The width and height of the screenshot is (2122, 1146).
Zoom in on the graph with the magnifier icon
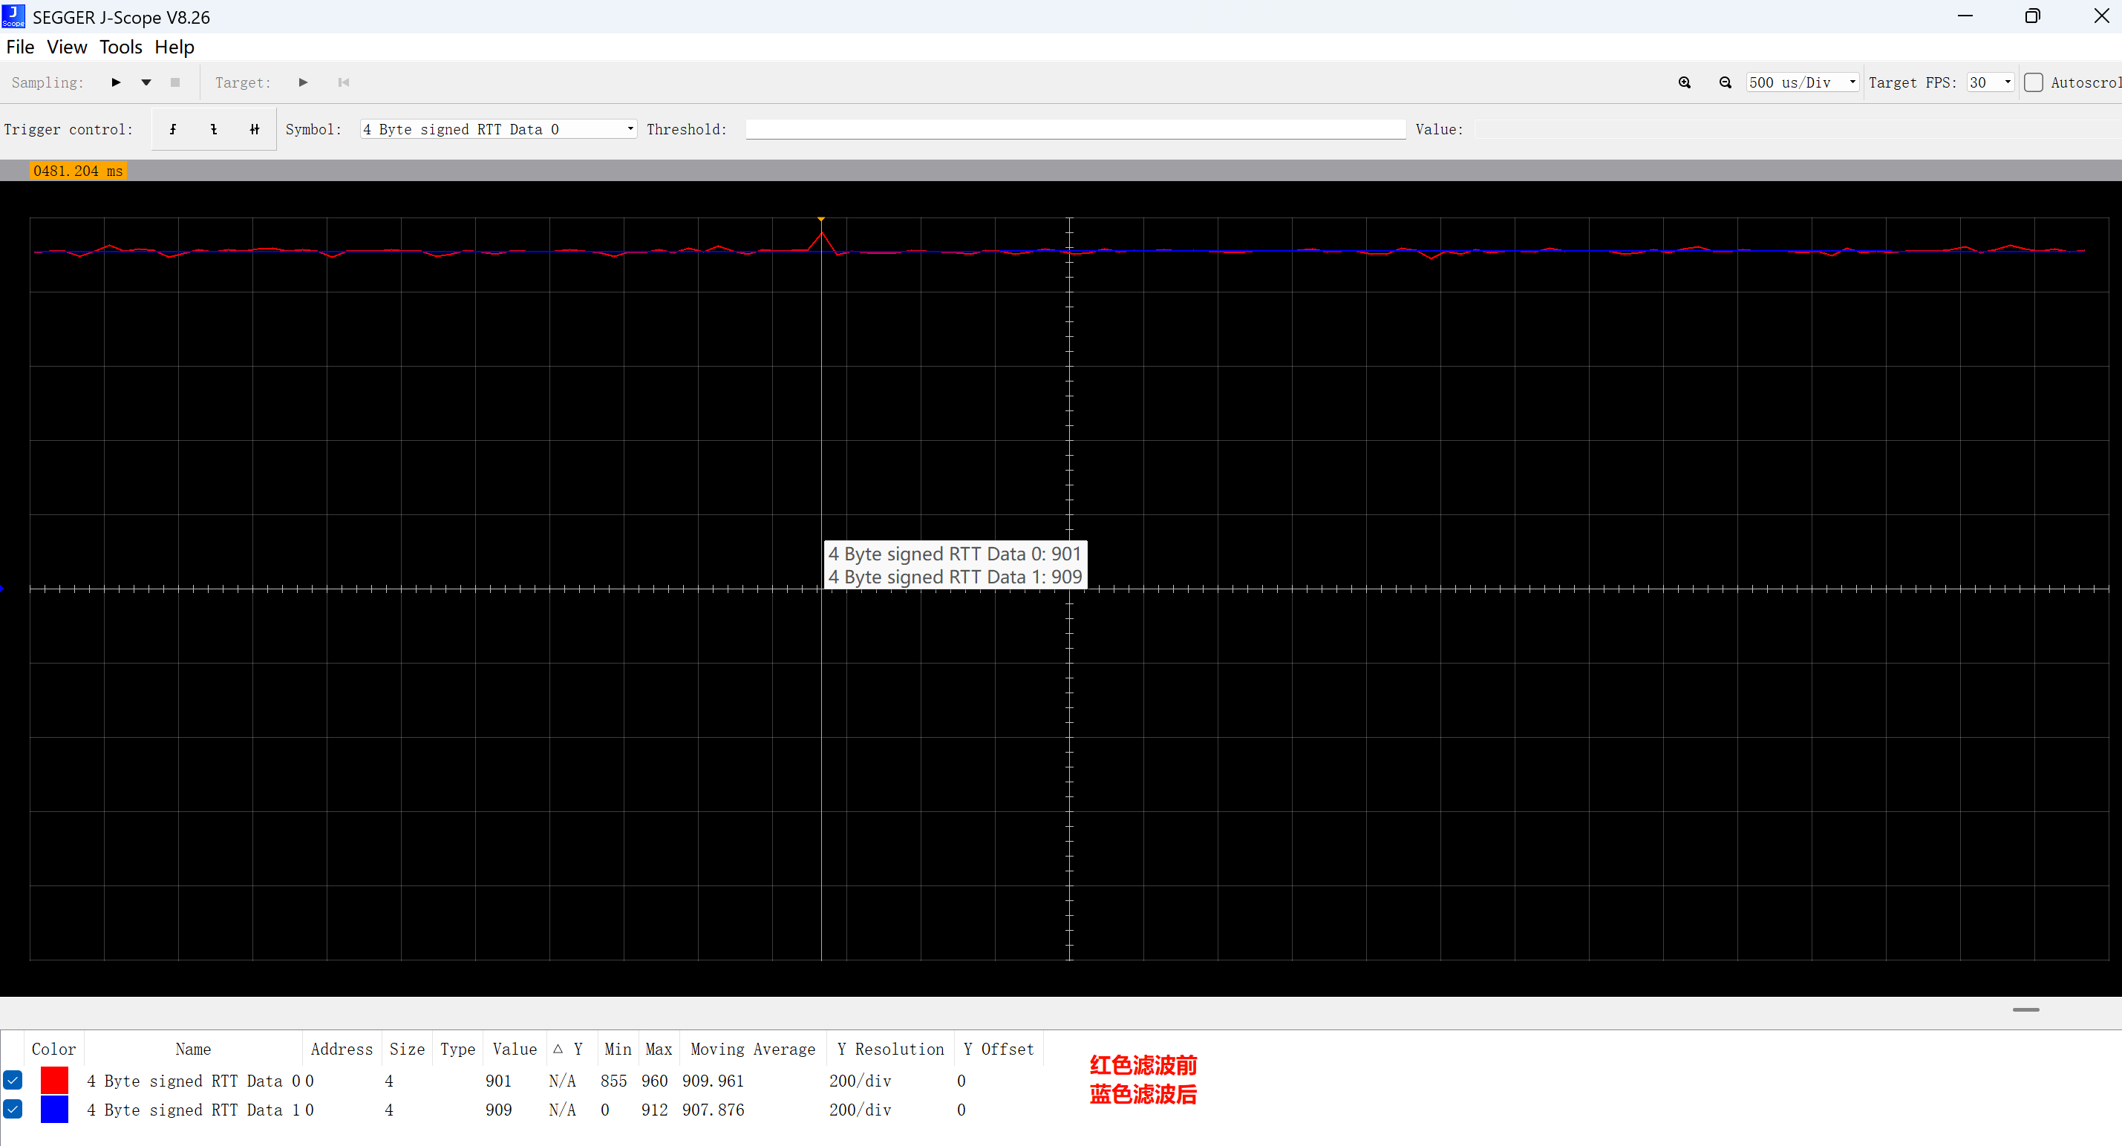point(1685,82)
